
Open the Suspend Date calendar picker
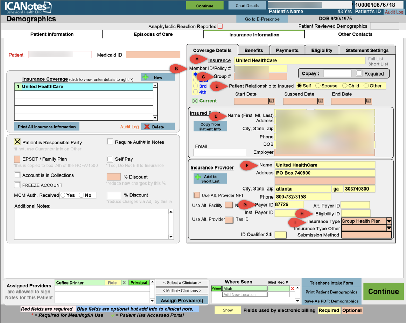pyautogui.click(x=321, y=101)
